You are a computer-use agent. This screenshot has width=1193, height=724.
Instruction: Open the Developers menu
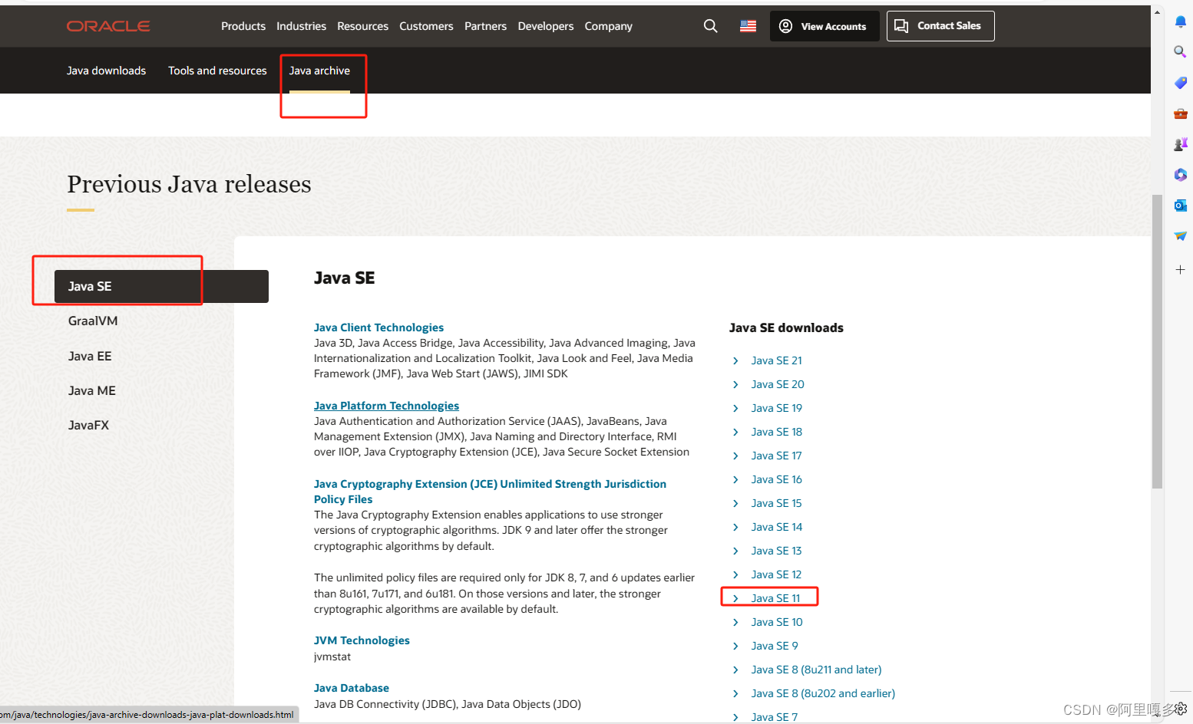[545, 26]
